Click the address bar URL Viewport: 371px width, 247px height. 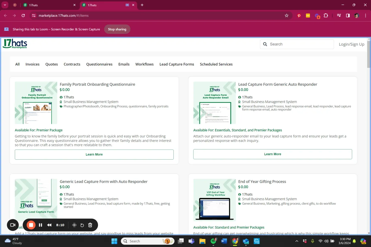pos(63,15)
